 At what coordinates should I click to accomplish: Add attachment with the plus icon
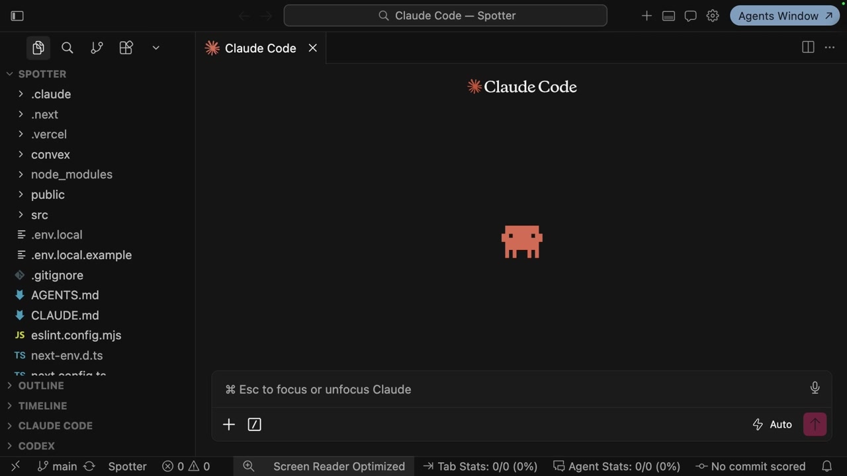[x=228, y=424]
